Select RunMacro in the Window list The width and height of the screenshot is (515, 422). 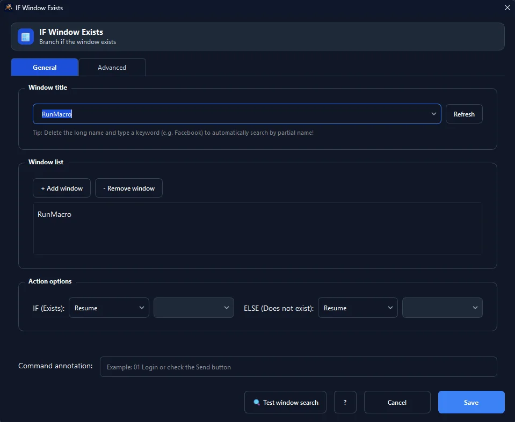(55, 214)
